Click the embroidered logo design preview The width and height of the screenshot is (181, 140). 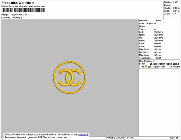point(69,77)
